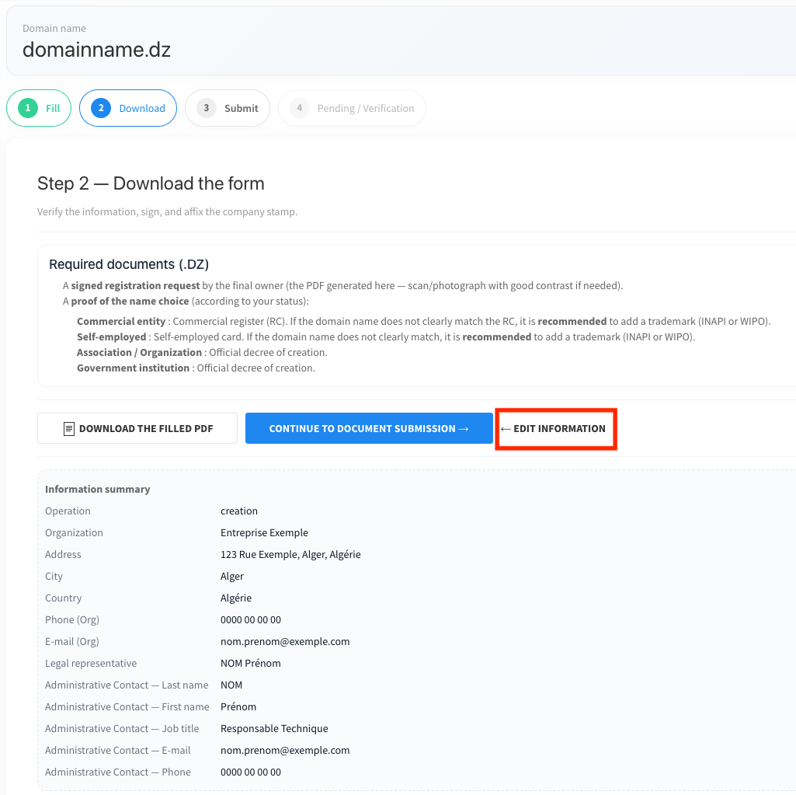Jump to the Submit step
Viewport: 796px width, 795px height.
tap(241, 108)
